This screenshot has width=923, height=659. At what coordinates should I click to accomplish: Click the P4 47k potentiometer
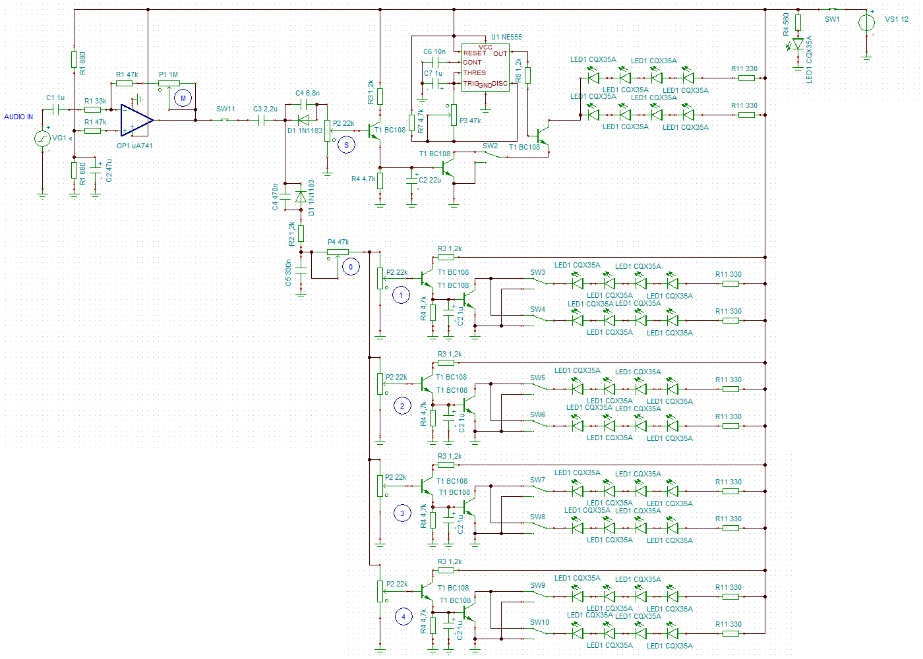click(x=338, y=252)
